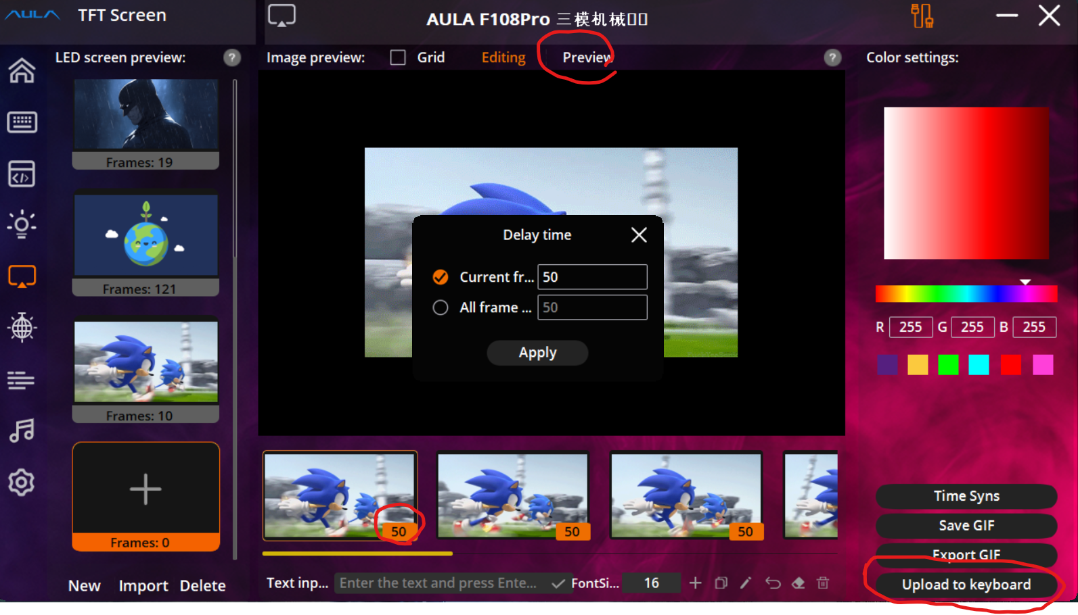Image resolution: width=1078 pixels, height=615 pixels.
Task: Open the settings gear sidebar icon
Action: [x=22, y=483]
